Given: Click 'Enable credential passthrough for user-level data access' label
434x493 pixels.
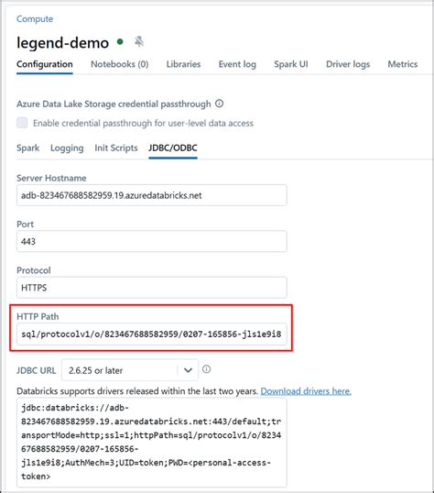Looking at the screenshot, I should pos(144,123).
